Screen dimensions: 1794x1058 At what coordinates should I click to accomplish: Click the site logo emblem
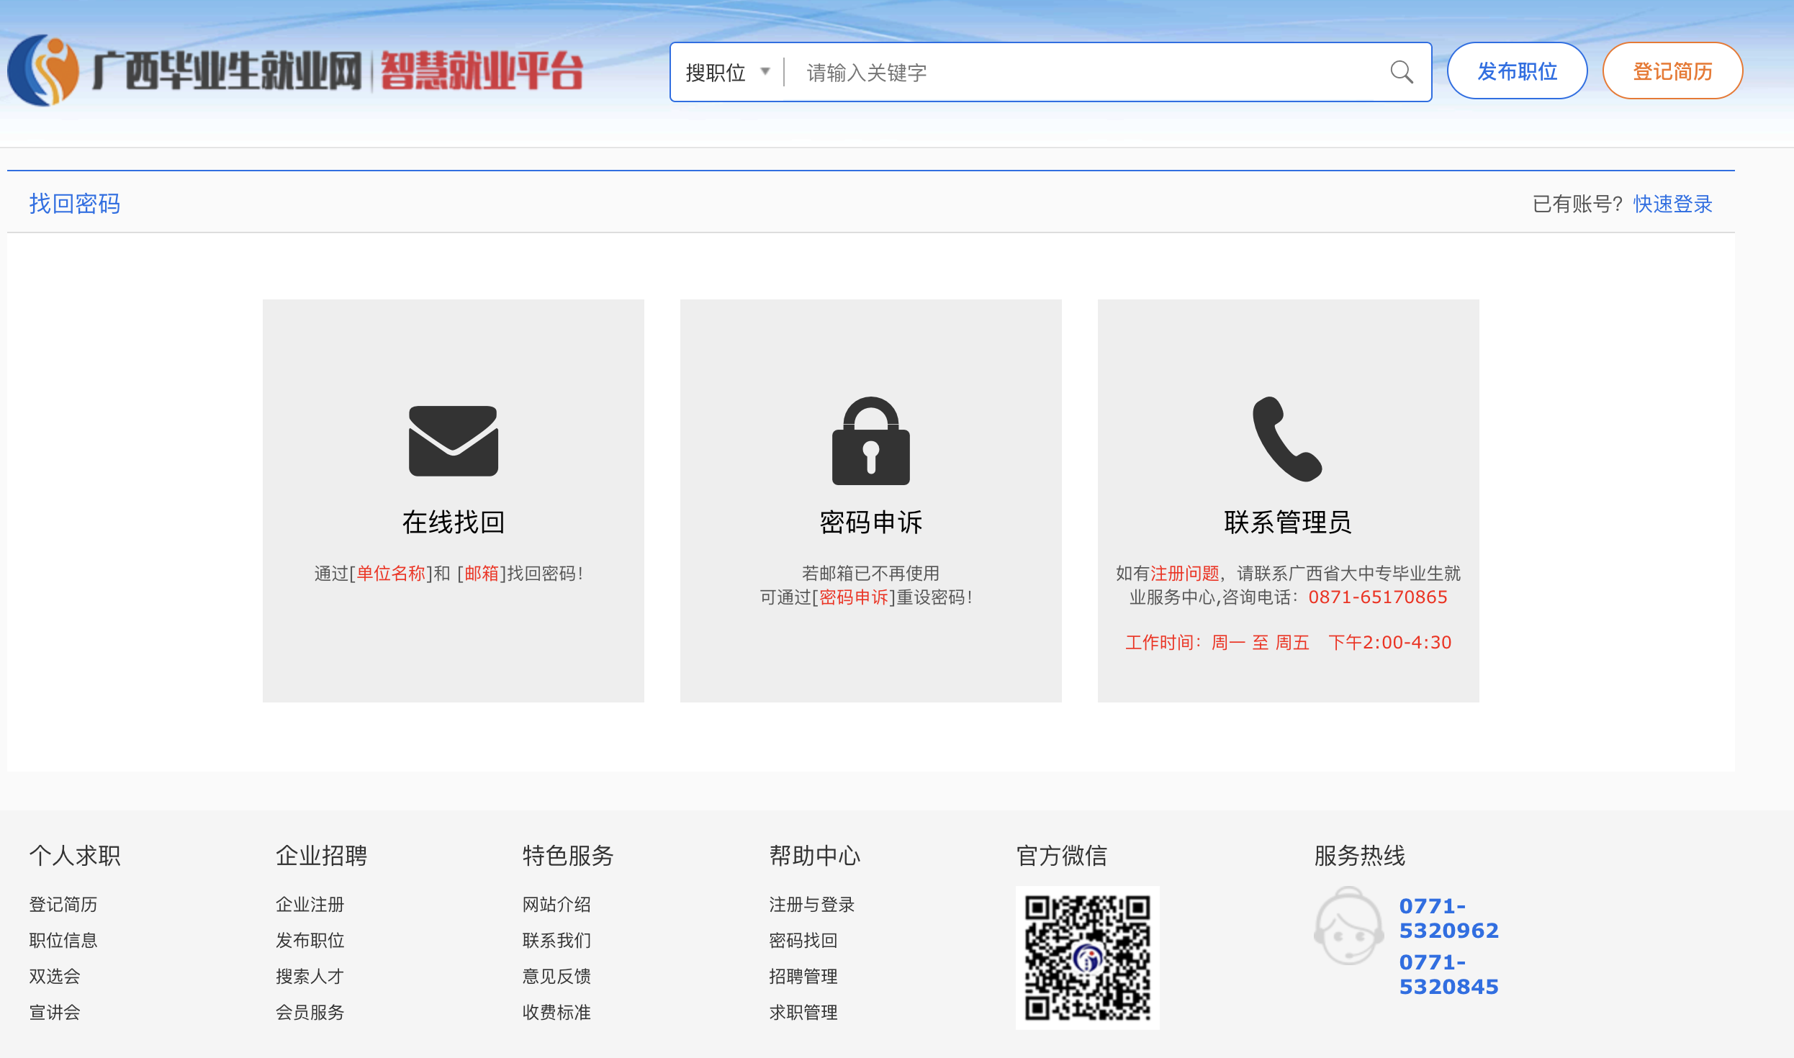[43, 71]
